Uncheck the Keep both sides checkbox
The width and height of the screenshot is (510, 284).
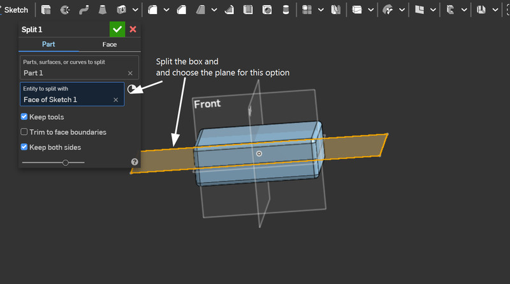tap(24, 147)
